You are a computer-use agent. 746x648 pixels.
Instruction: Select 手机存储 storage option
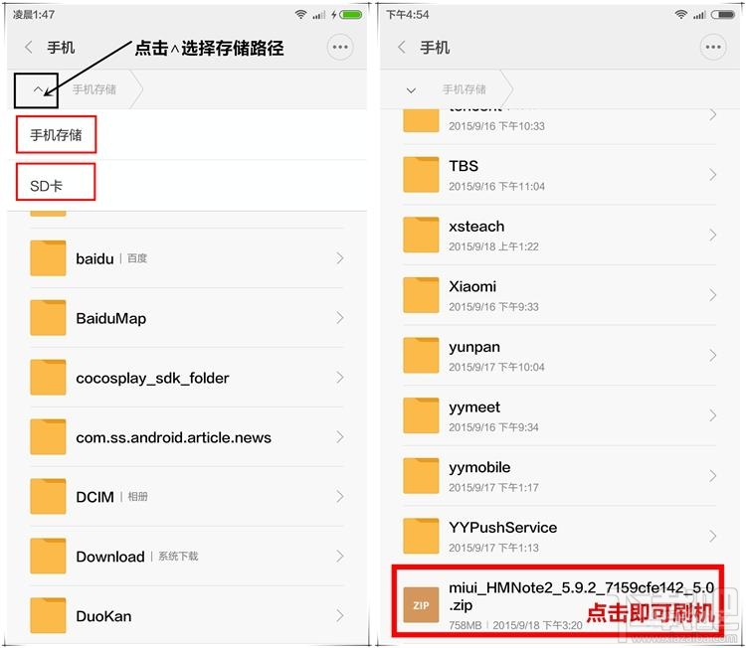click(x=56, y=134)
